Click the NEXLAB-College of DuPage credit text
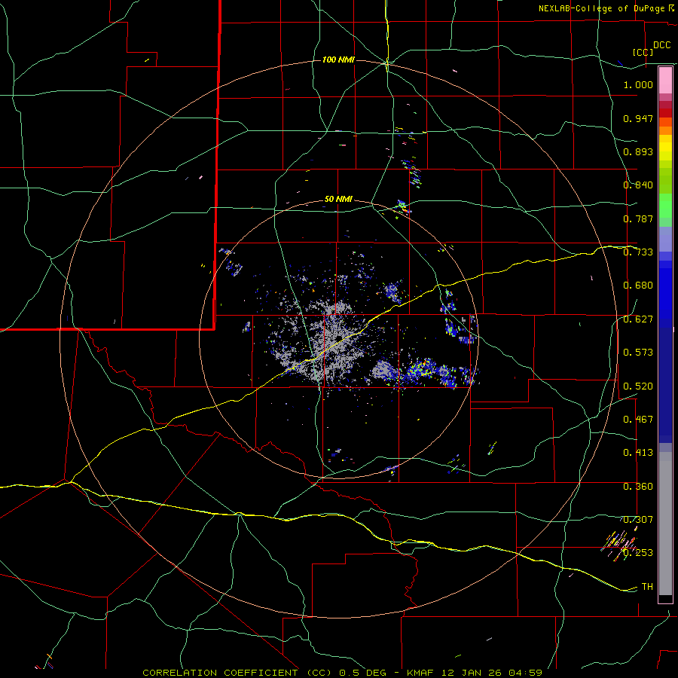The height and width of the screenshot is (678, 678). coord(601,8)
